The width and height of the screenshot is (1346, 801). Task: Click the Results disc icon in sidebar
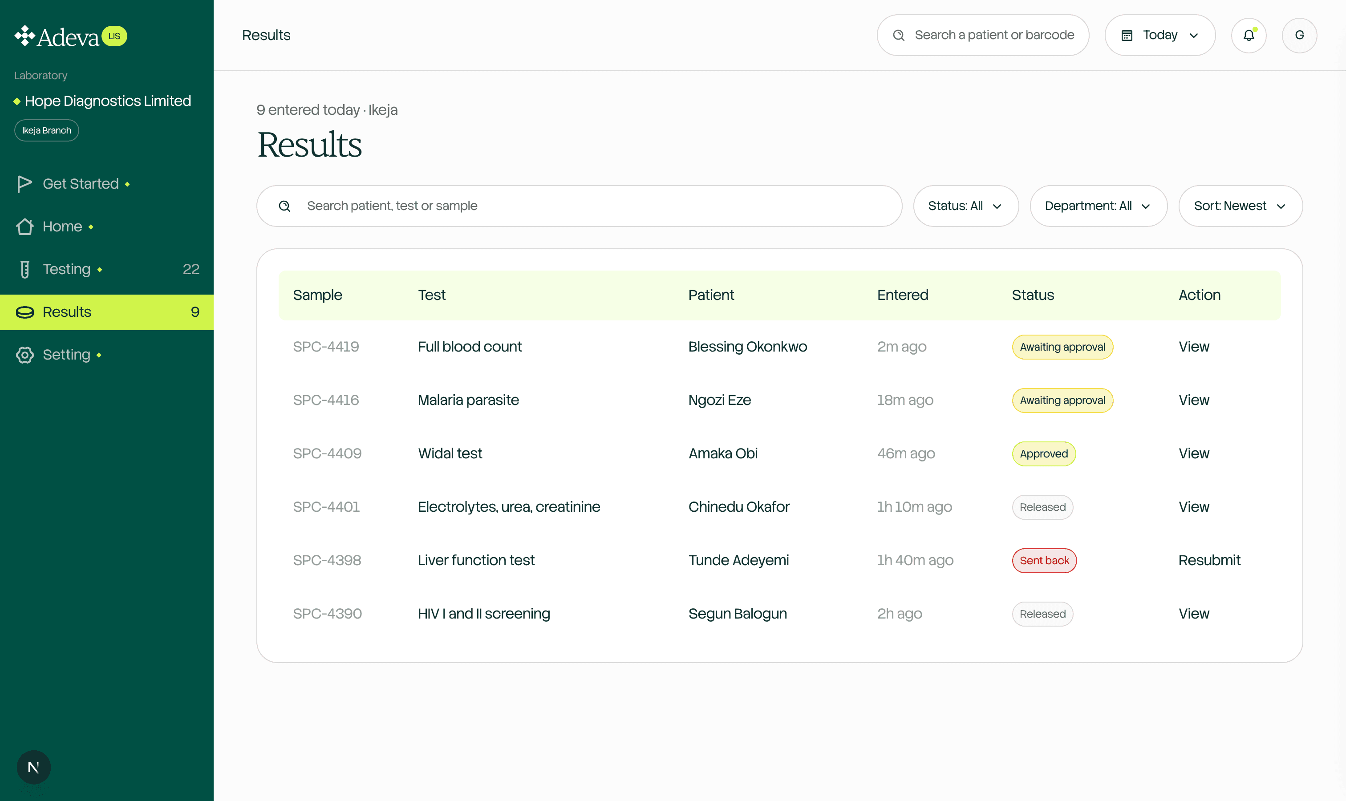tap(25, 312)
